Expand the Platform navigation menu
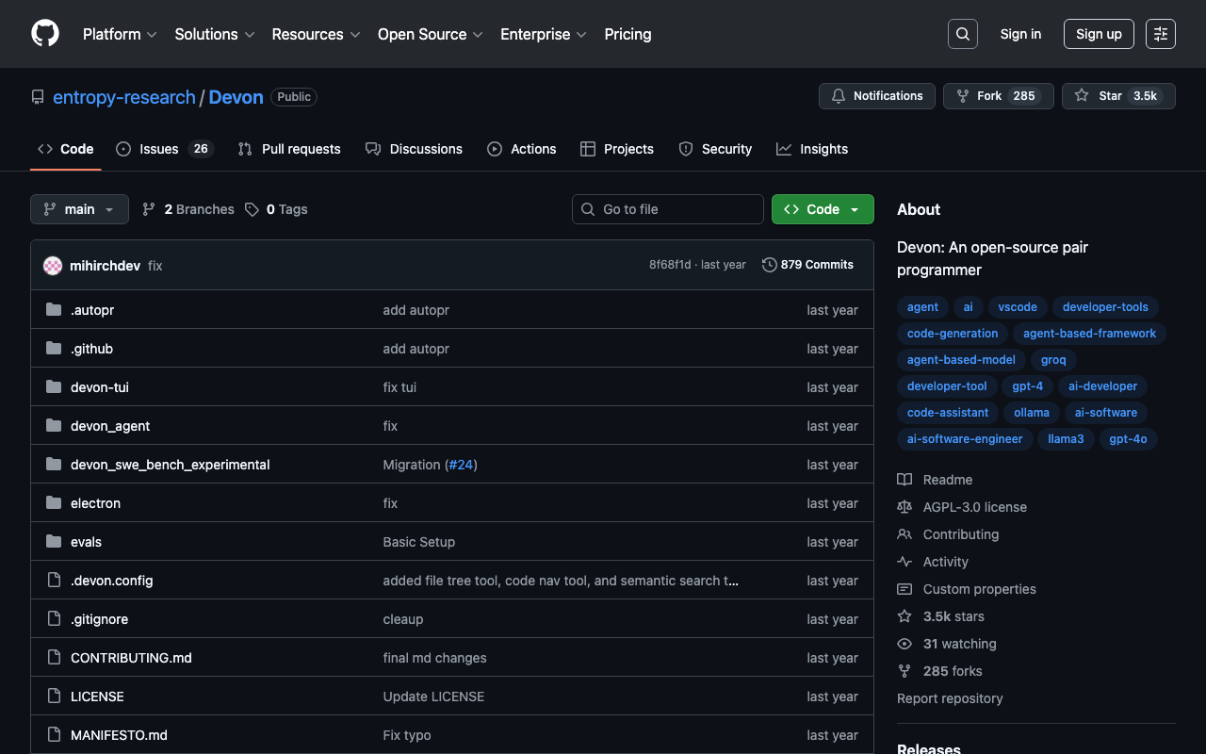This screenshot has height=754, width=1206. 120,34
